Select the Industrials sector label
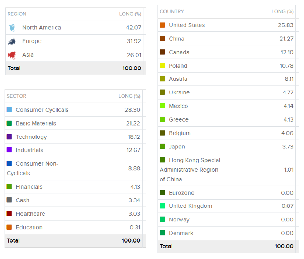Screen dimensions: 304x259 pos(29,150)
